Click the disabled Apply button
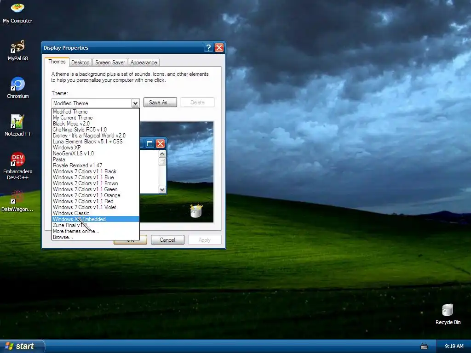The image size is (471, 353). pos(205,240)
